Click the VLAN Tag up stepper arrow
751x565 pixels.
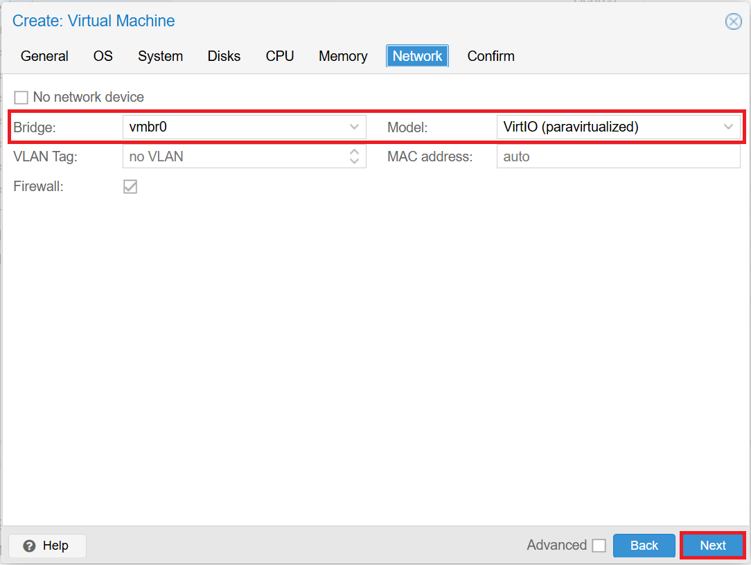355,152
